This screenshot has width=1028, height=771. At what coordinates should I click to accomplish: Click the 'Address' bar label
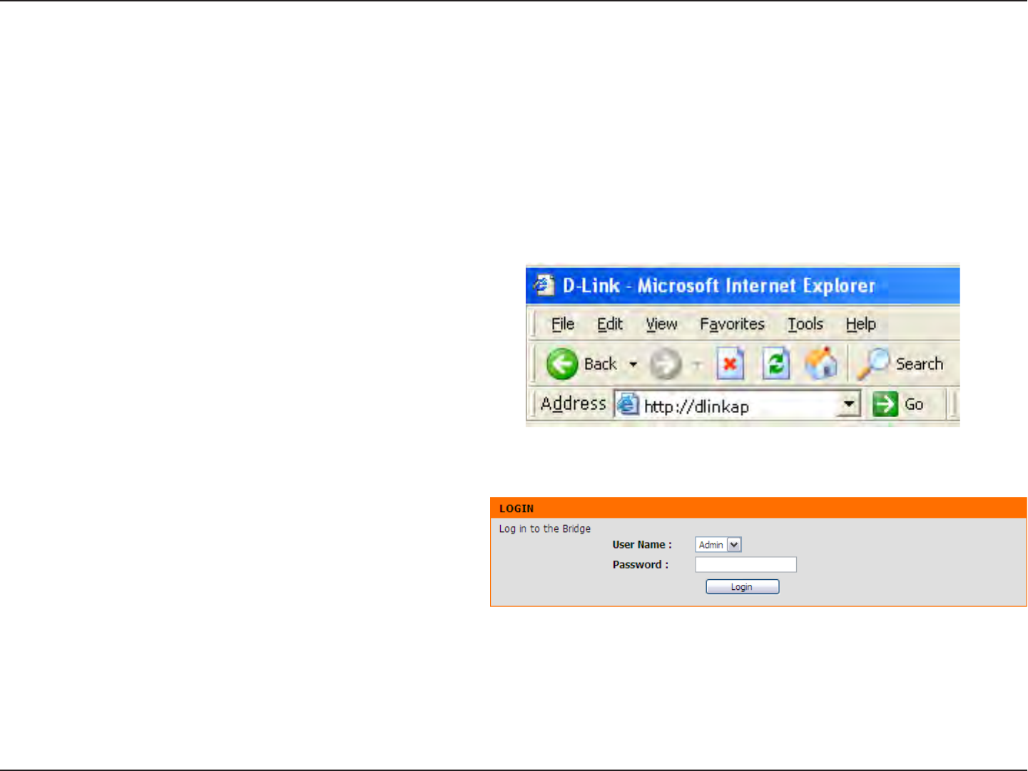coord(574,404)
